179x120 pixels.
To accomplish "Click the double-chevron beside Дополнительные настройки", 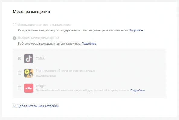I will click(14, 106).
